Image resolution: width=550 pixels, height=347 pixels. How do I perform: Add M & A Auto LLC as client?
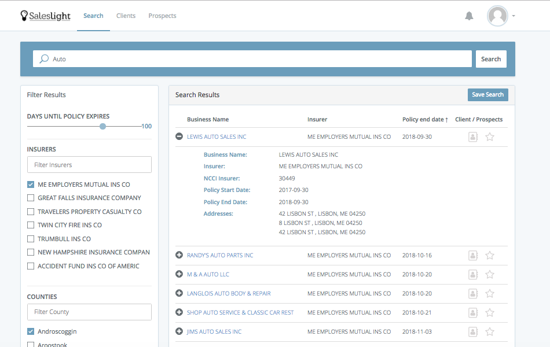(x=473, y=275)
